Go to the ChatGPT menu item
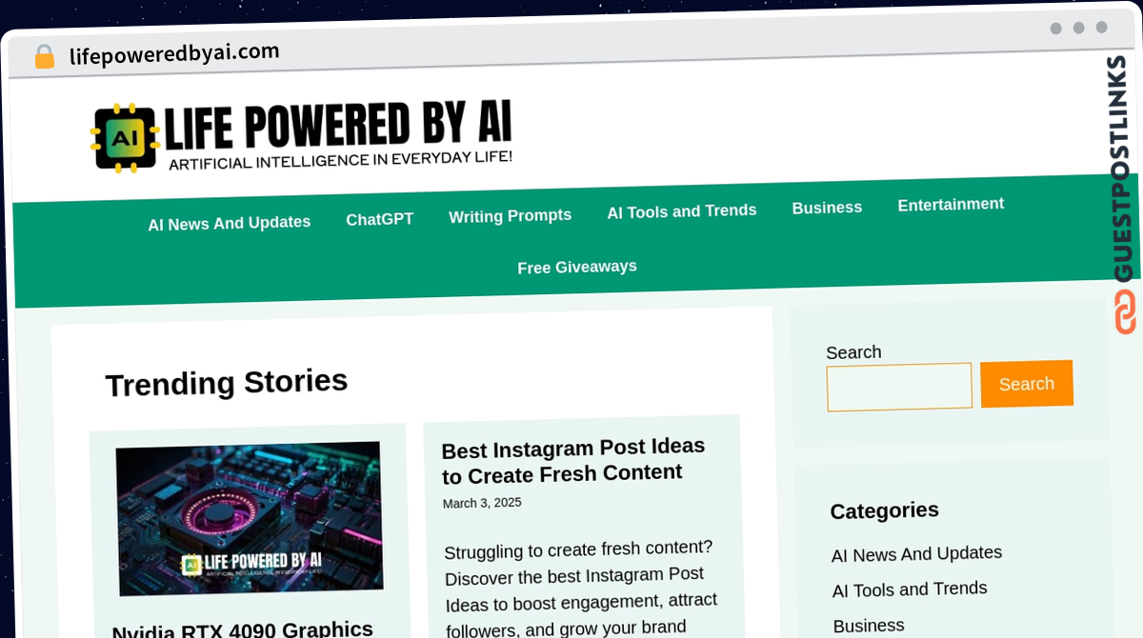This screenshot has width=1143, height=638. [379, 219]
